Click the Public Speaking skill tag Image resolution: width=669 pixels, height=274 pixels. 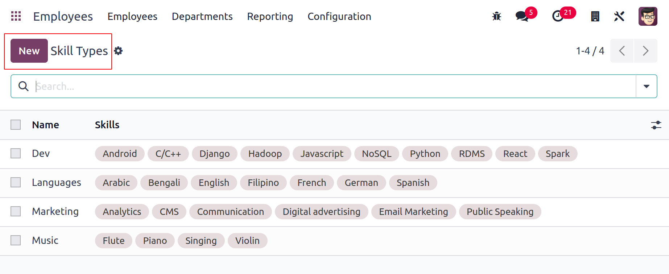[500, 212]
